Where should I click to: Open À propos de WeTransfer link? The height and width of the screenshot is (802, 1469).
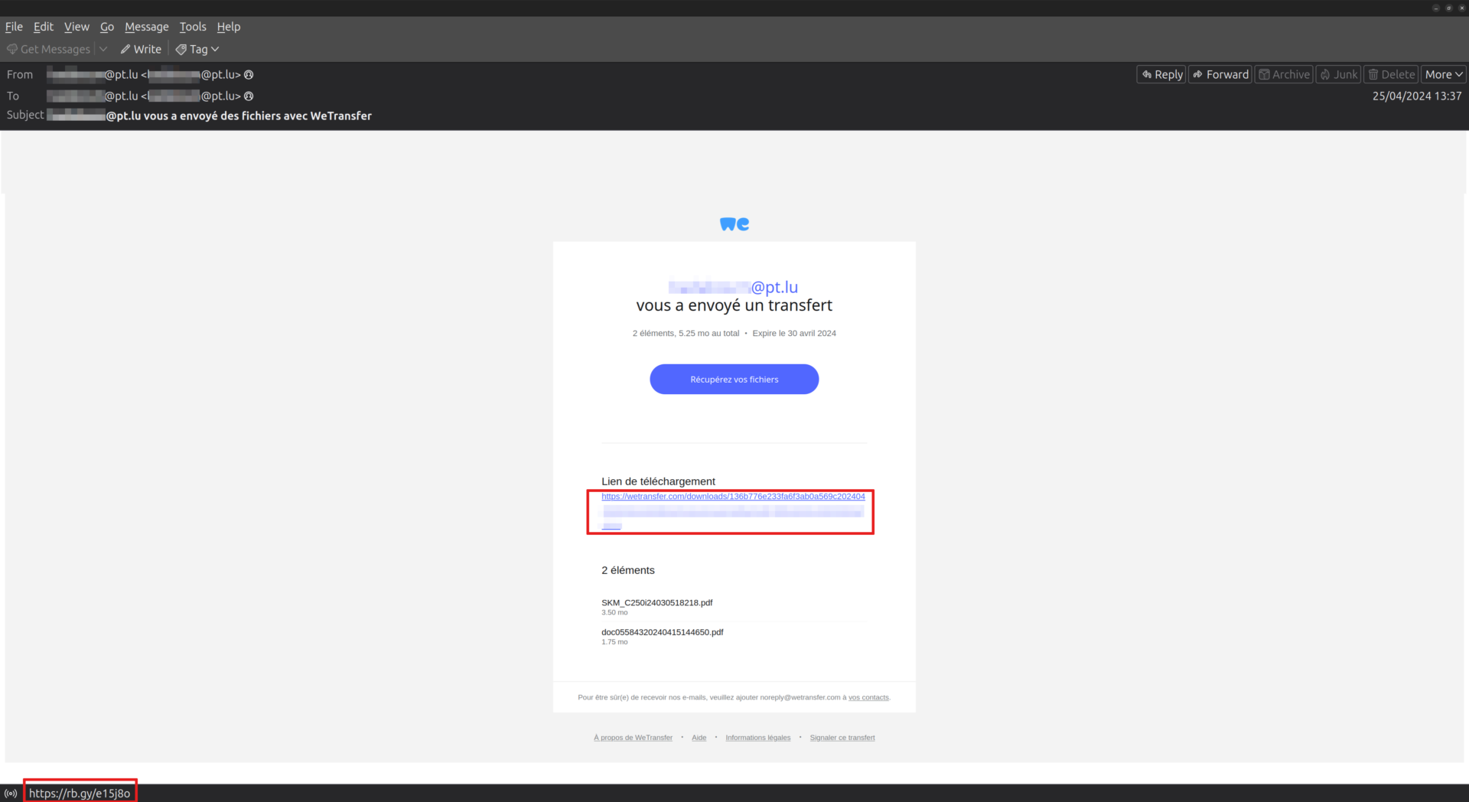pyautogui.click(x=633, y=738)
